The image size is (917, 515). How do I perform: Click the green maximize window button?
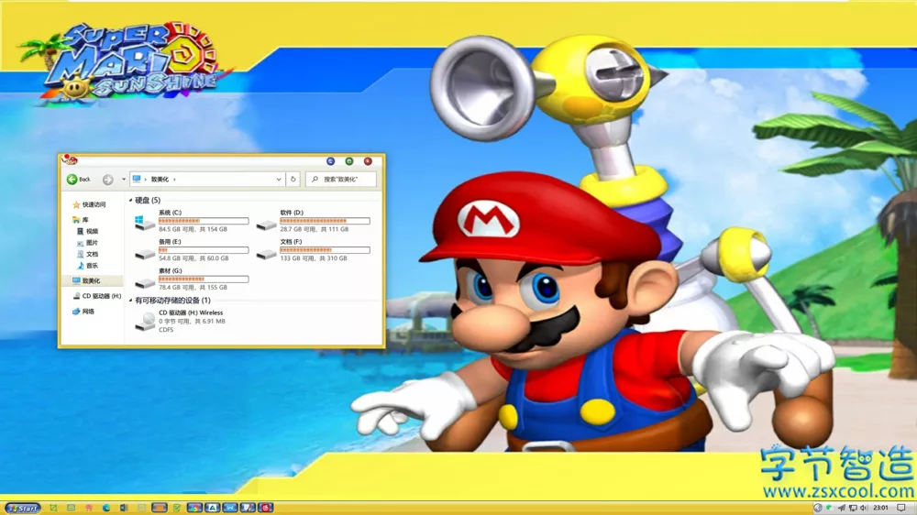tap(349, 161)
